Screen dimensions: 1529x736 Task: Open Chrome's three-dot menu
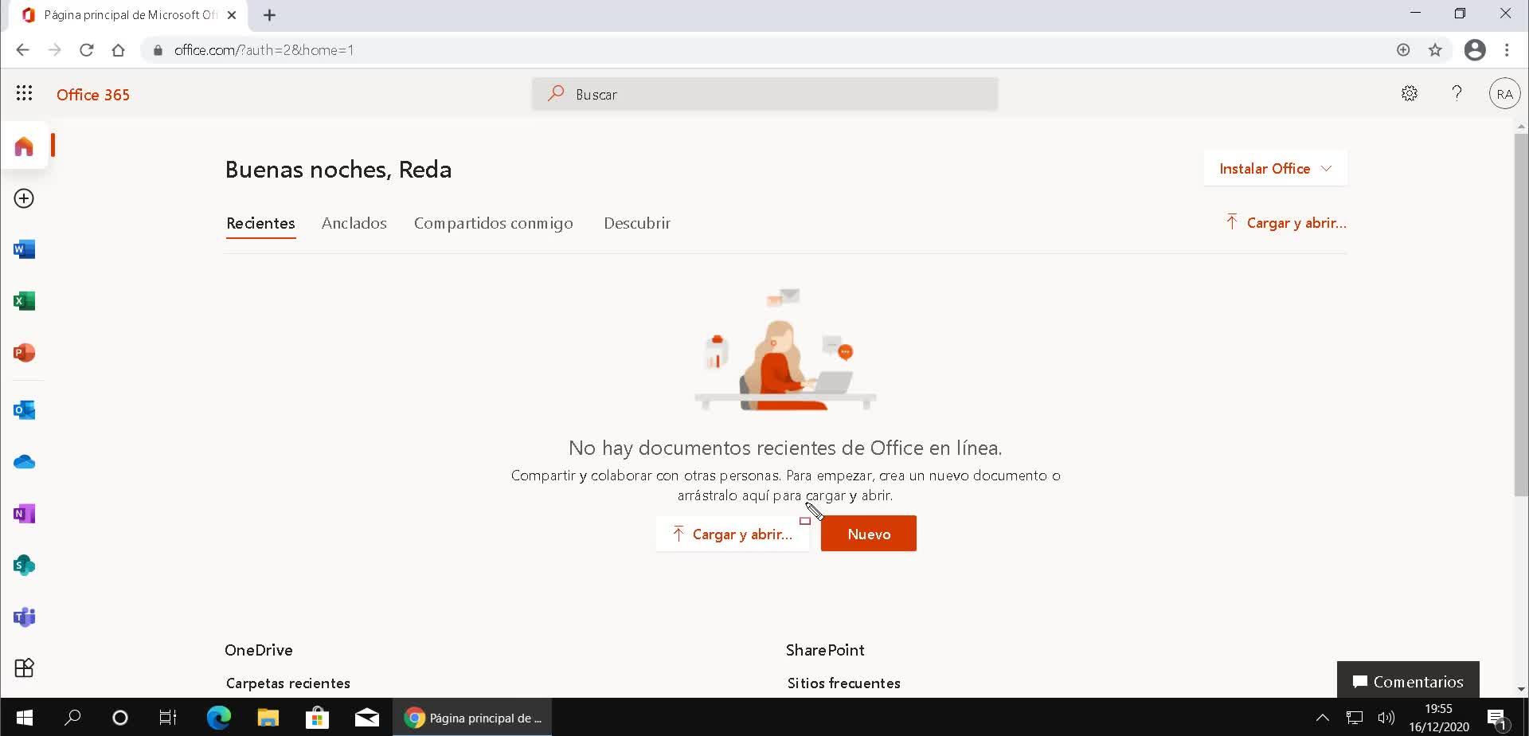coord(1507,50)
